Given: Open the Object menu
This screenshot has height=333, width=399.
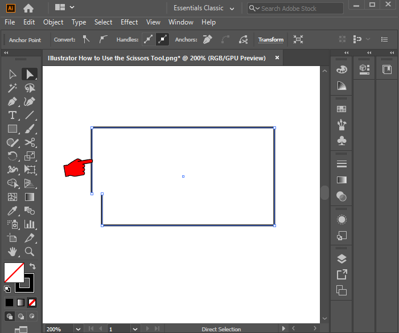Looking at the screenshot, I should coord(54,22).
